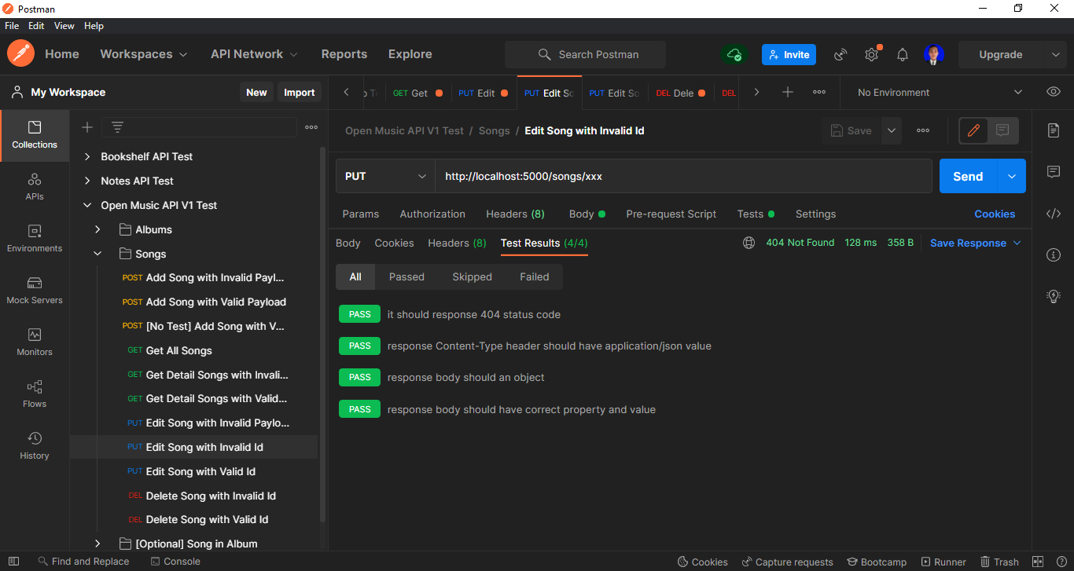1074x571 pixels.
Task: Expand the Bookshelf API Test collection
Action: [x=87, y=156]
